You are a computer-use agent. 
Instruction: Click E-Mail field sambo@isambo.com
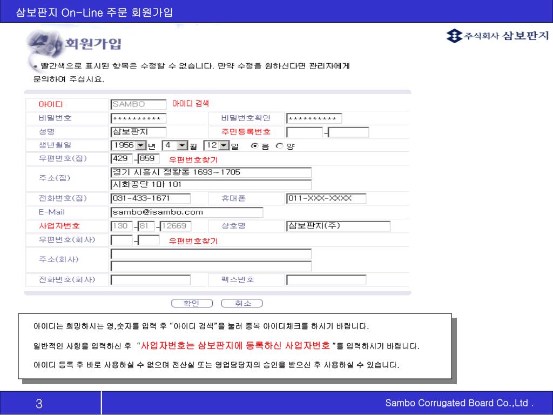tap(187, 212)
